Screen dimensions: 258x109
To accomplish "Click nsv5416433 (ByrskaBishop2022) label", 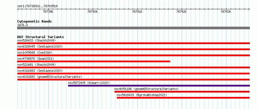I will pos(142,95).
